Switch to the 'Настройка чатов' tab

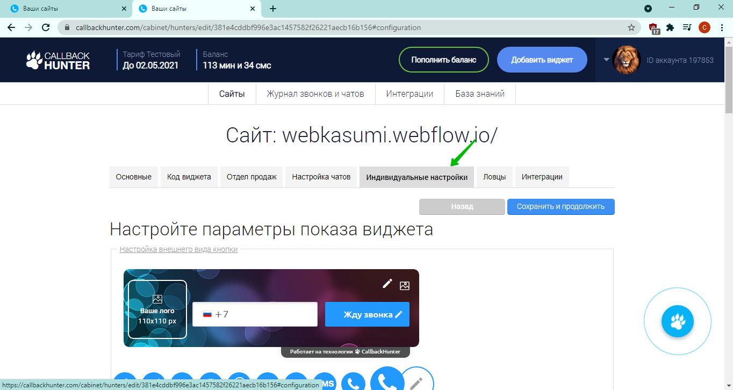pos(321,177)
